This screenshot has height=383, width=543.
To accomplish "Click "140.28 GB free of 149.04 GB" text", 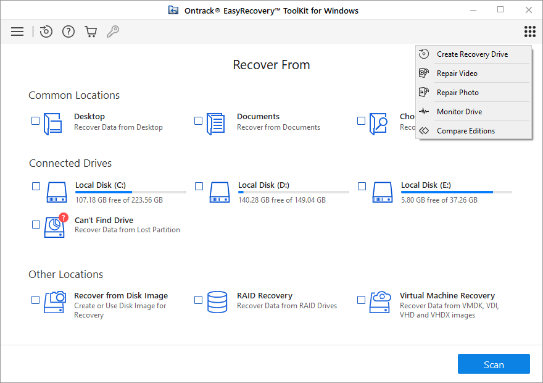I will coord(282,200).
